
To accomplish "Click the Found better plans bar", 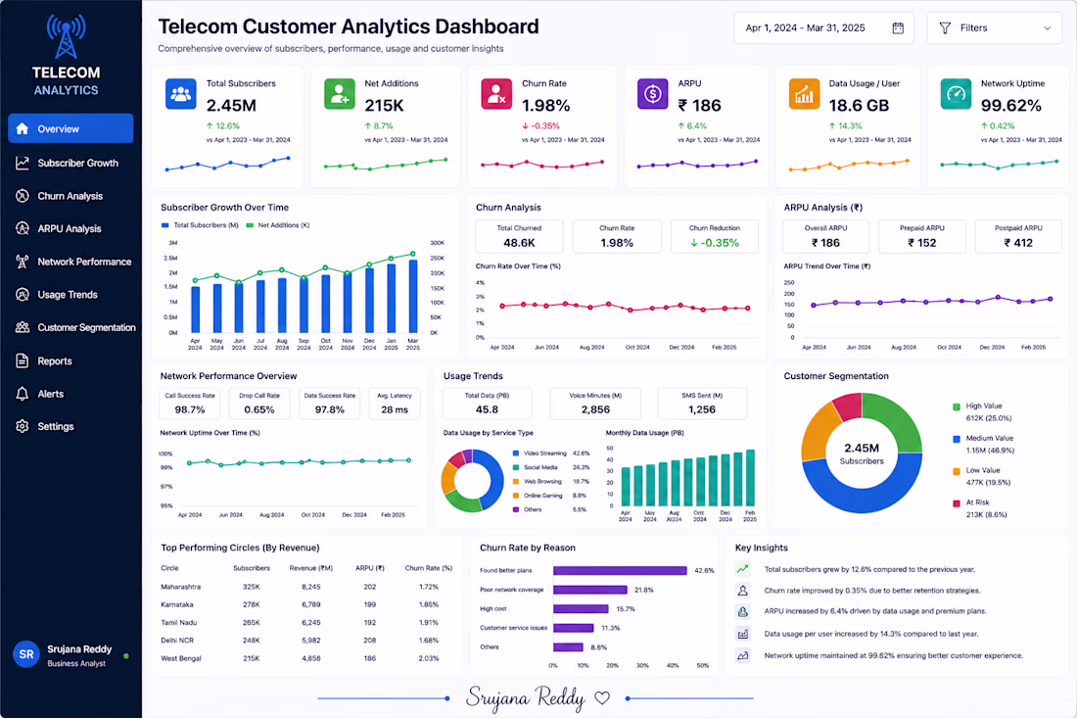I will tap(620, 570).
